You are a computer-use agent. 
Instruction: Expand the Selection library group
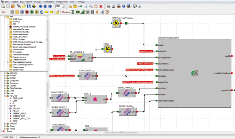pos(5,124)
